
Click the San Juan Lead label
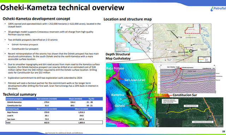point(135,80)
